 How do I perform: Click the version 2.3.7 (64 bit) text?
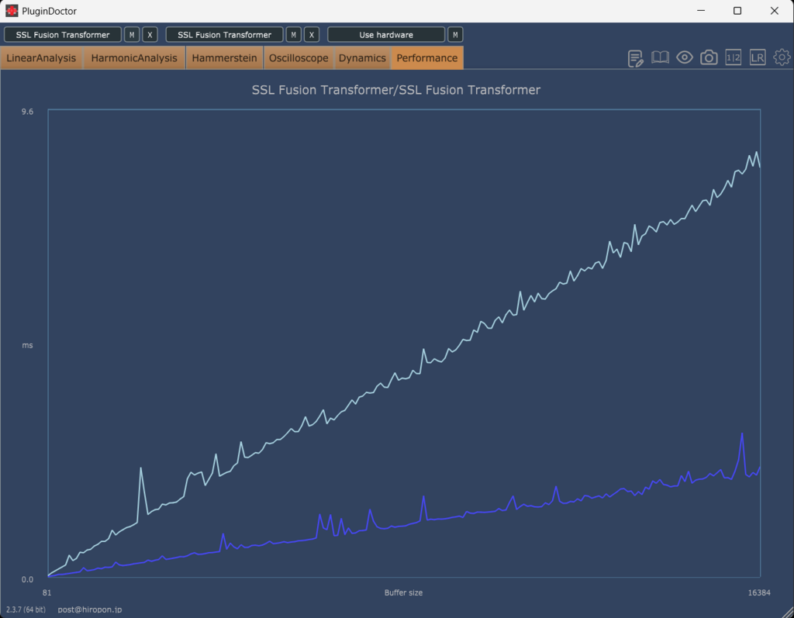(26, 609)
